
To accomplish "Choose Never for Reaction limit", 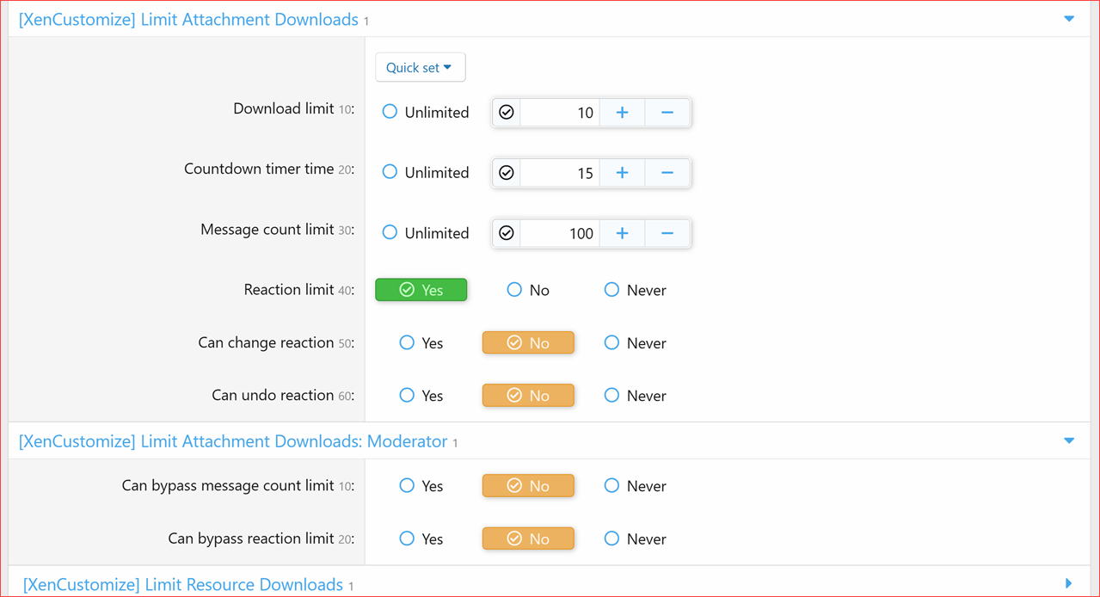I will tap(611, 289).
